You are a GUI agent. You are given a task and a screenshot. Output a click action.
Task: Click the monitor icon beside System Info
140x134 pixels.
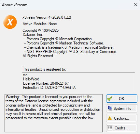point(110,109)
